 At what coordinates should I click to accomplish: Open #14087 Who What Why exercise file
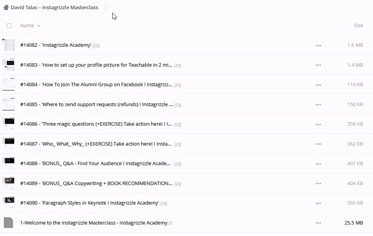click(x=96, y=144)
